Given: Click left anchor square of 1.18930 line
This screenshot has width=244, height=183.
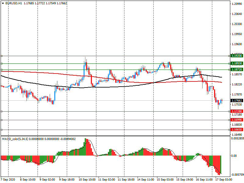Looking at the screenshot, I should click(2, 63).
